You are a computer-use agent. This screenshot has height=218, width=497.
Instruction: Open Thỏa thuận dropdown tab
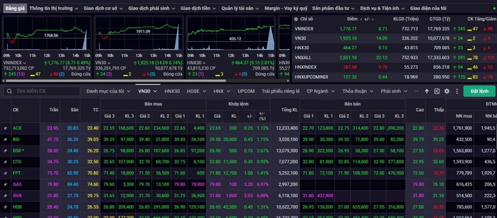(x=357, y=91)
